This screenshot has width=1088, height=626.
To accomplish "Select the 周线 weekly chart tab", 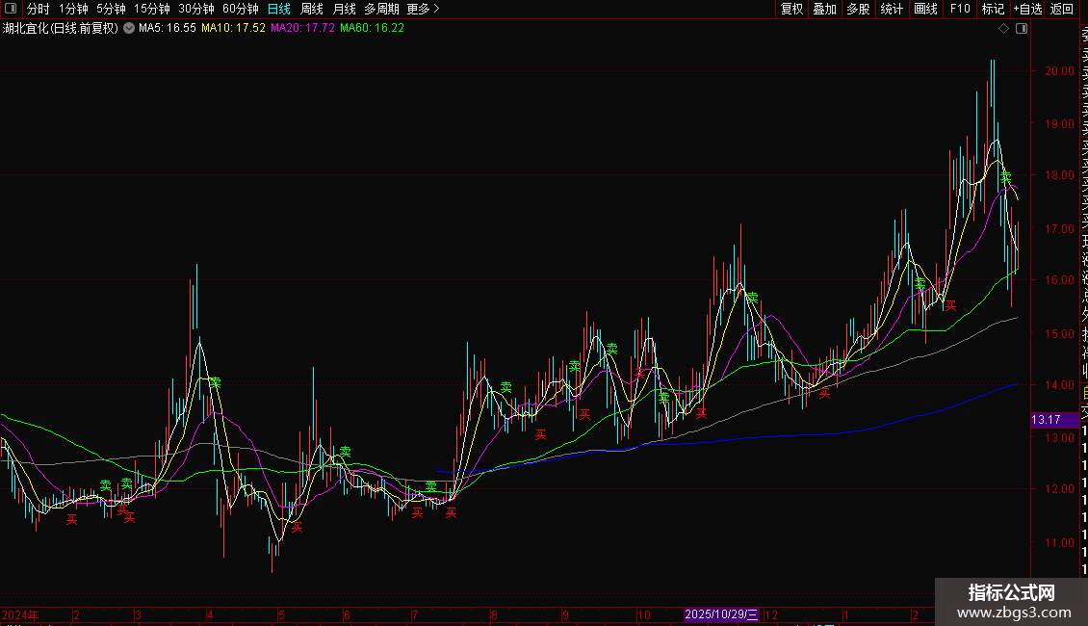I will [x=312, y=9].
